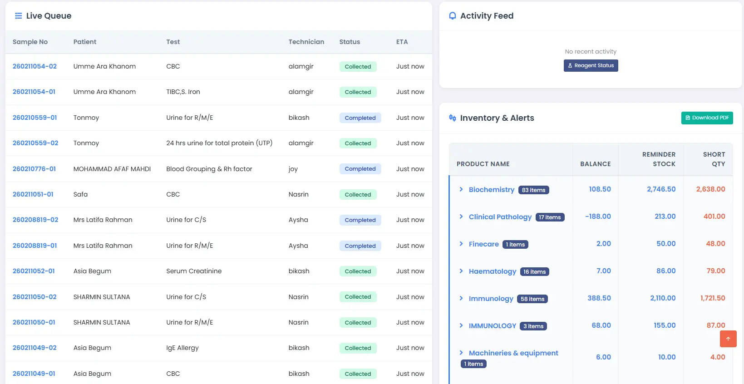Click the Activity Feed bell icon
The width and height of the screenshot is (744, 384).
[452, 16]
